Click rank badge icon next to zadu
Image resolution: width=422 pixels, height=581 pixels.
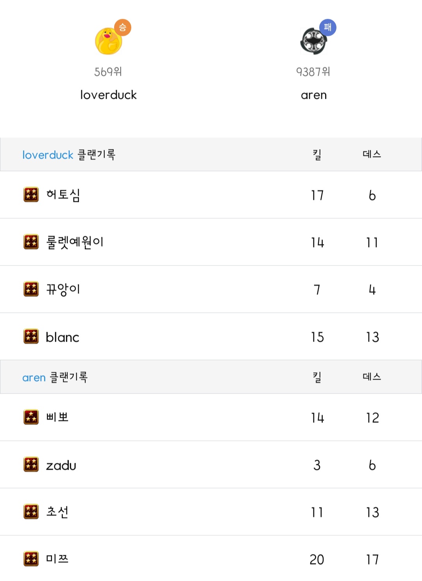(31, 465)
